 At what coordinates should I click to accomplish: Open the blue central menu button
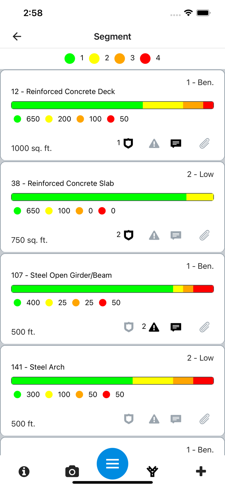pyautogui.click(x=112, y=464)
